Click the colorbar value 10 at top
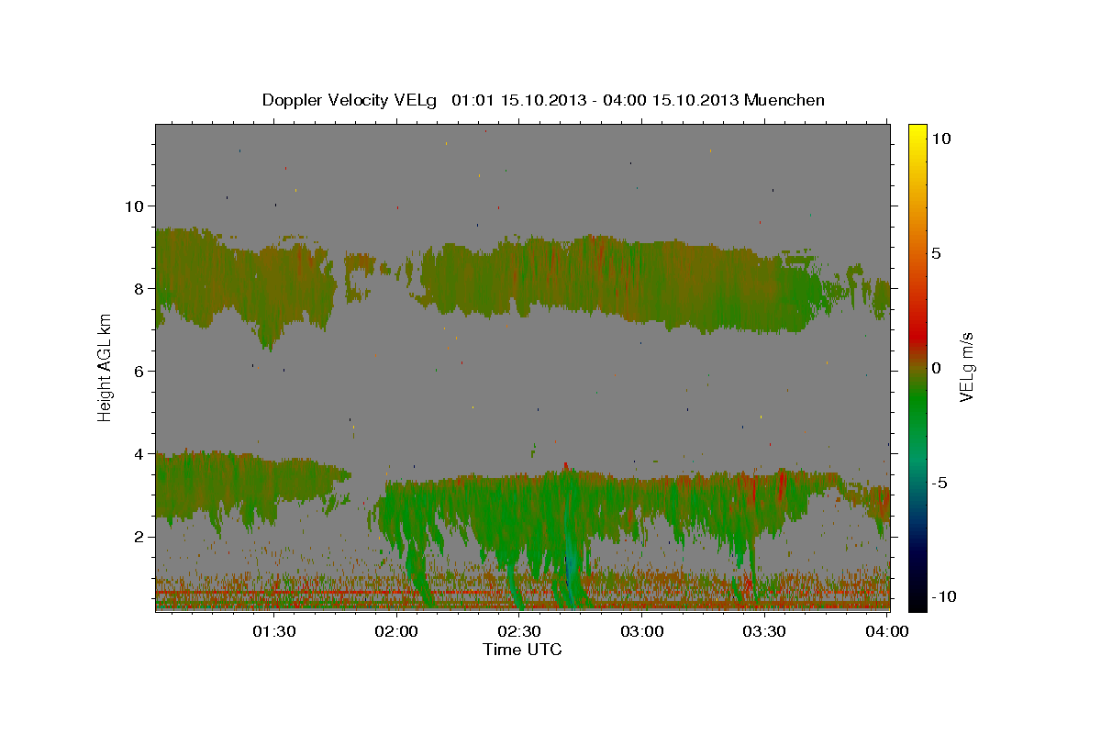The width and height of the screenshot is (1101, 734). (x=941, y=138)
